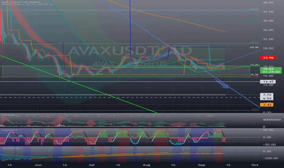
Task: Click 50.00 on the Long/Short axis
Action: (x=268, y=130)
